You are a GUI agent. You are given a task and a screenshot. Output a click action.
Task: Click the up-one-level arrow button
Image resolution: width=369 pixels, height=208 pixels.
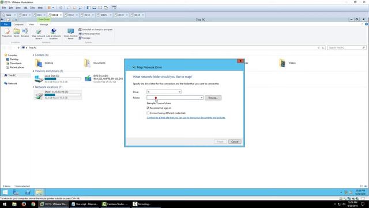[18, 48]
